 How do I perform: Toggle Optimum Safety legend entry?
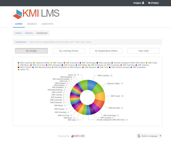(41, 63)
